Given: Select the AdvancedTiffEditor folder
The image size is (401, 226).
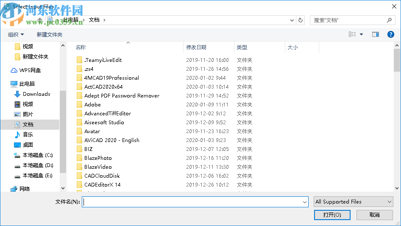Looking at the screenshot, I should point(108,113).
